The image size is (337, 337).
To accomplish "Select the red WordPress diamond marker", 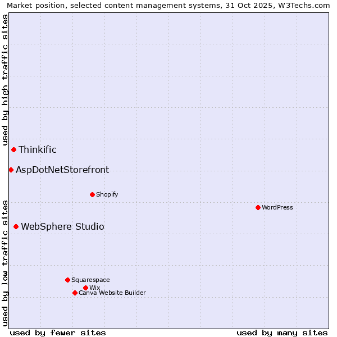I will pos(258,207).
